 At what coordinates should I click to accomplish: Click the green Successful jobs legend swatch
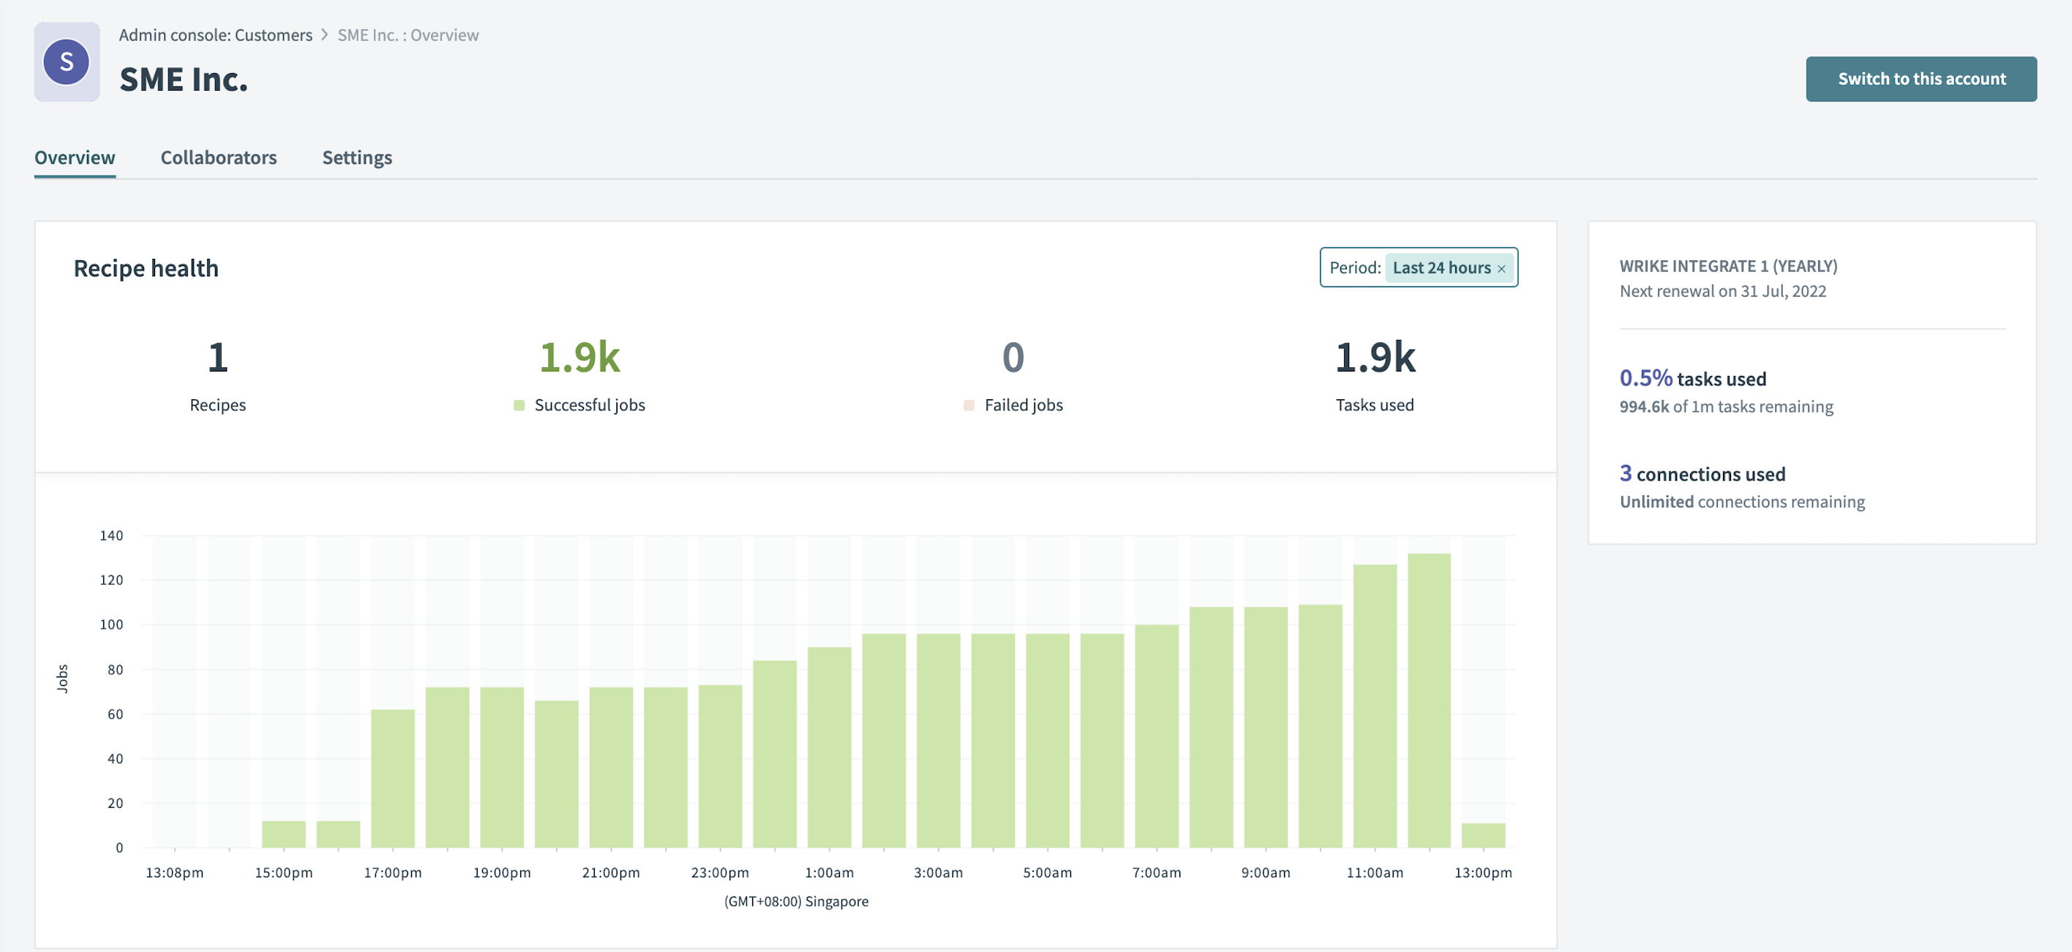tap(519, 404)
